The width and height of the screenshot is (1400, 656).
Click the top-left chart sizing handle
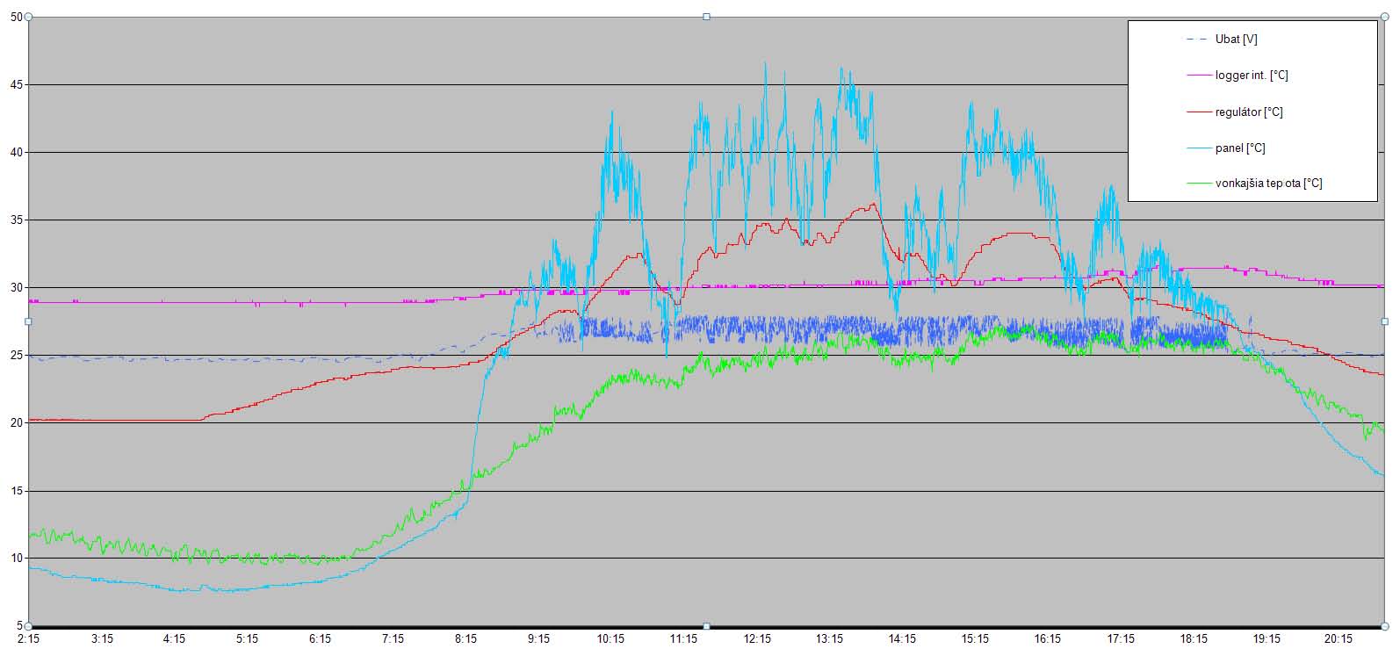[x=28, y=17]
